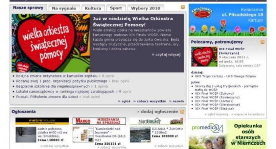Click zobacz wszystkie under Margo listing
Image resolution: width=276 pixels, height=149 pixels.
click(112, 147)
